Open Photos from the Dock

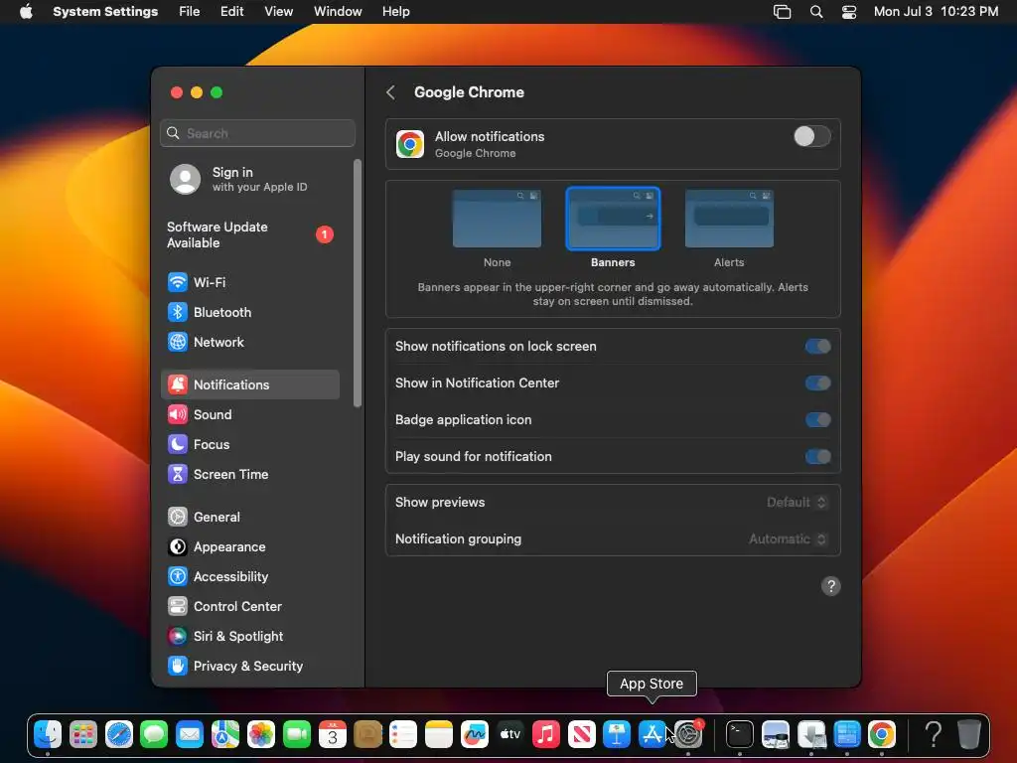pyautogui.click(x=261, y=734)
